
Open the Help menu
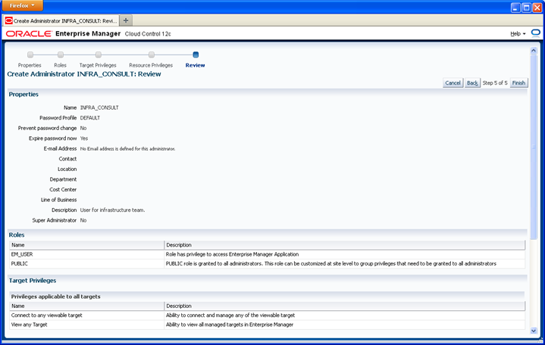pos(518,33)
